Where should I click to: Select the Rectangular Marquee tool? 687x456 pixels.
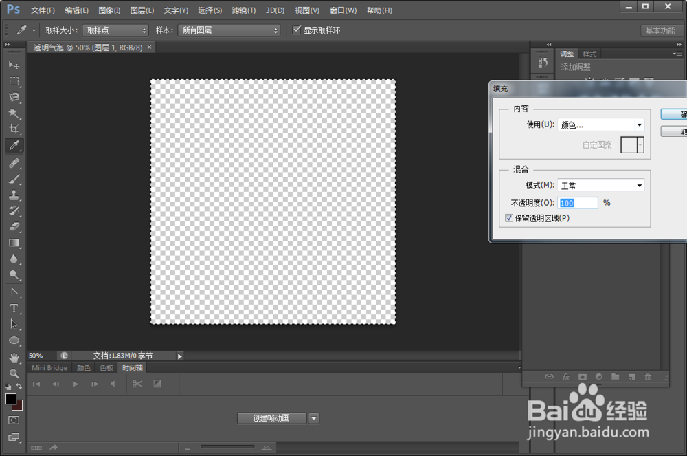pyautogui.click(x=14, y=82)
